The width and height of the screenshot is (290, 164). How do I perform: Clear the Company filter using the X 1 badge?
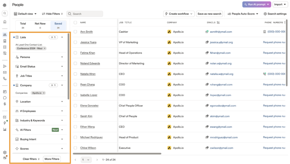pos(53,85)
